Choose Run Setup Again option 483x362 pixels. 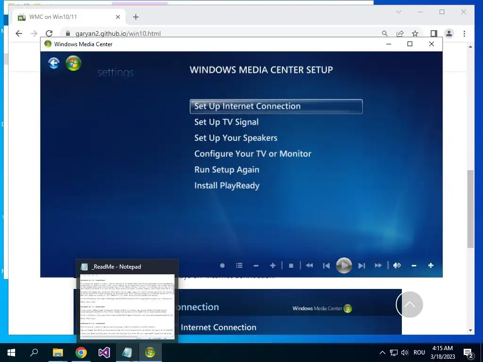point(227,170)
